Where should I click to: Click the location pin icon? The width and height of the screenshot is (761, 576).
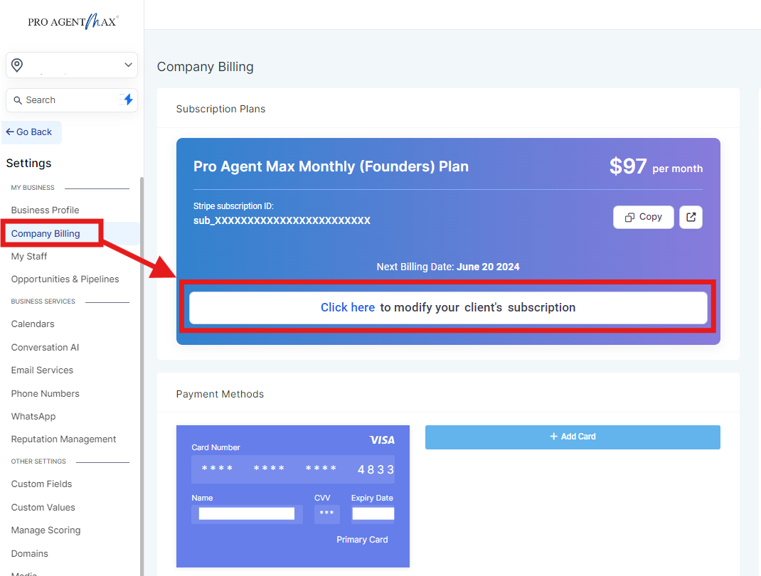click(x=17, y=65)
